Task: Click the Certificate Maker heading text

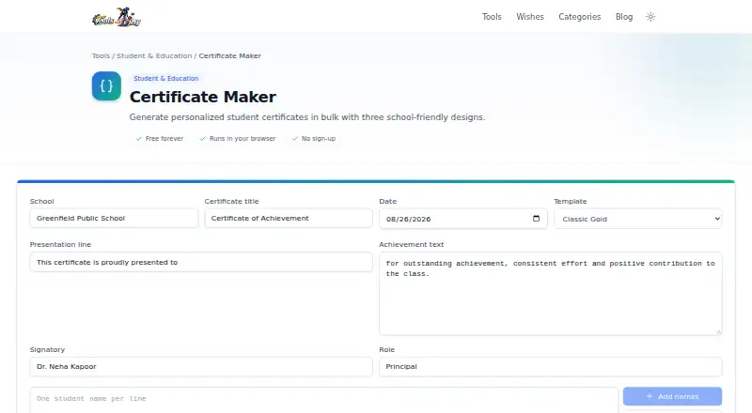Action: click(x=203, y=97)
